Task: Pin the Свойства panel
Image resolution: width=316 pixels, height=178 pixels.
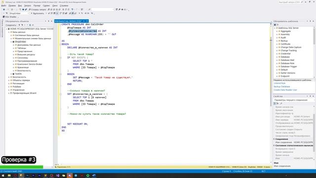Action: (311, 96)
